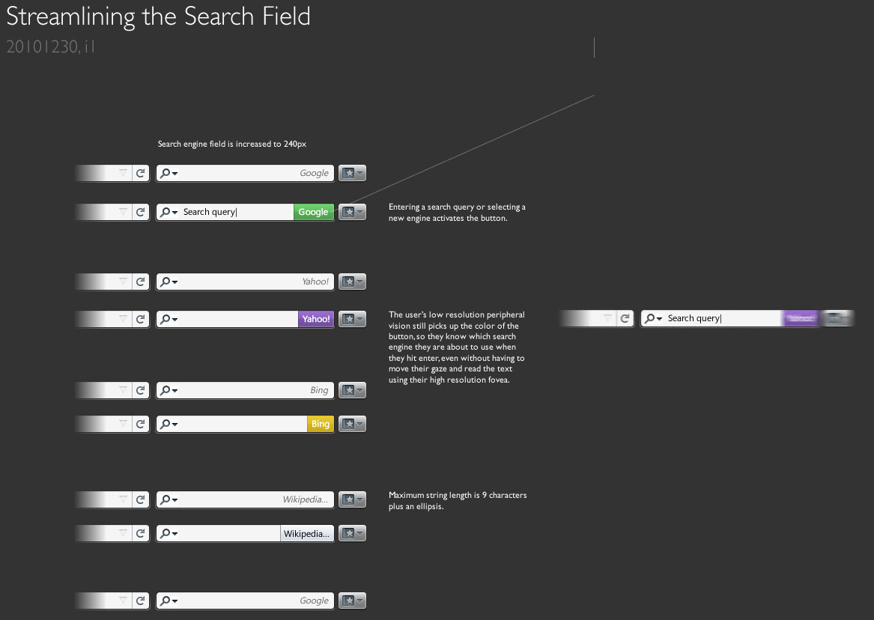Click bookmarks star button beside purple Yahoo! button
Image resolution: width=874 pixels, height=620 pixels.
click(352, 319)
